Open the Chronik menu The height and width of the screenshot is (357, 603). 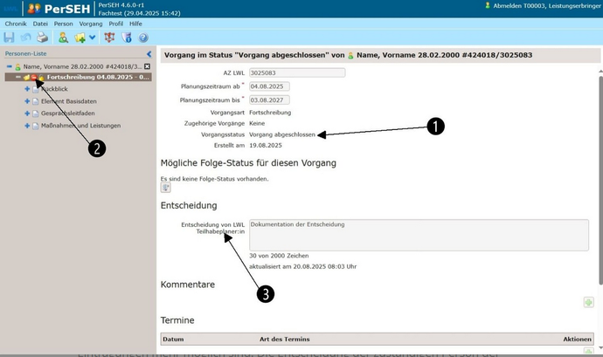(16, 24)
